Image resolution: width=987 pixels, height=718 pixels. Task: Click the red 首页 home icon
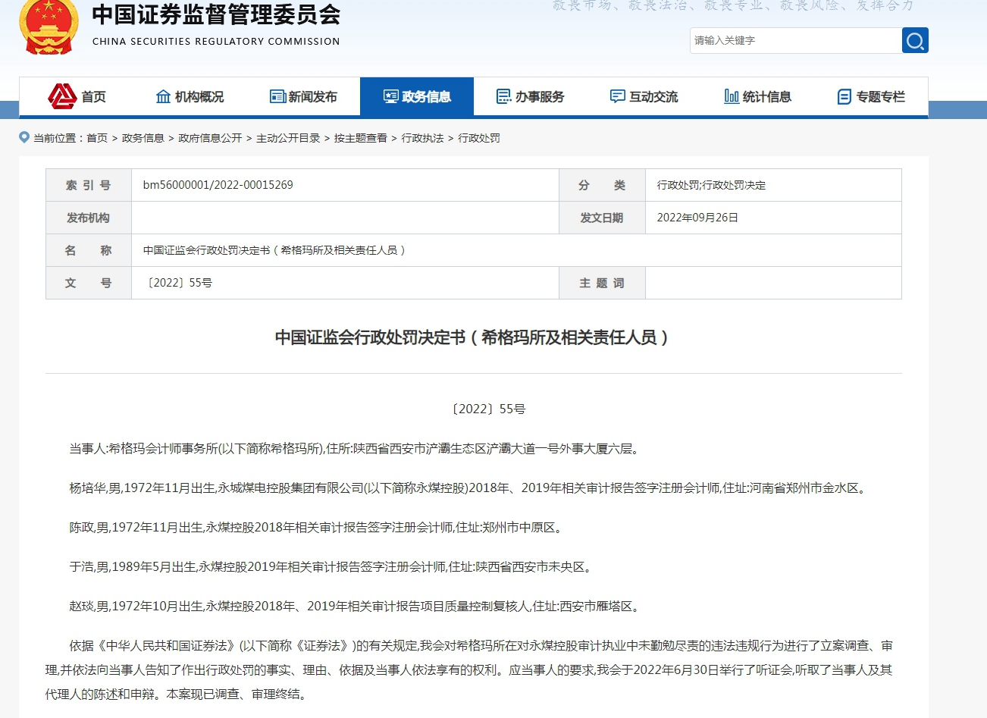pos(62,96)
